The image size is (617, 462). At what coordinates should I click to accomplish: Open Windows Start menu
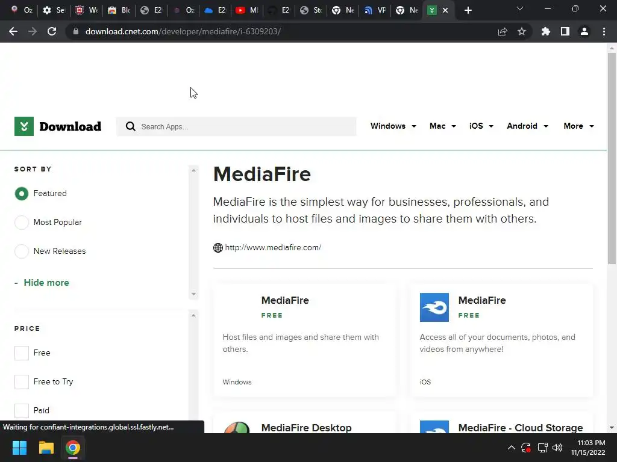pos(19,448)
